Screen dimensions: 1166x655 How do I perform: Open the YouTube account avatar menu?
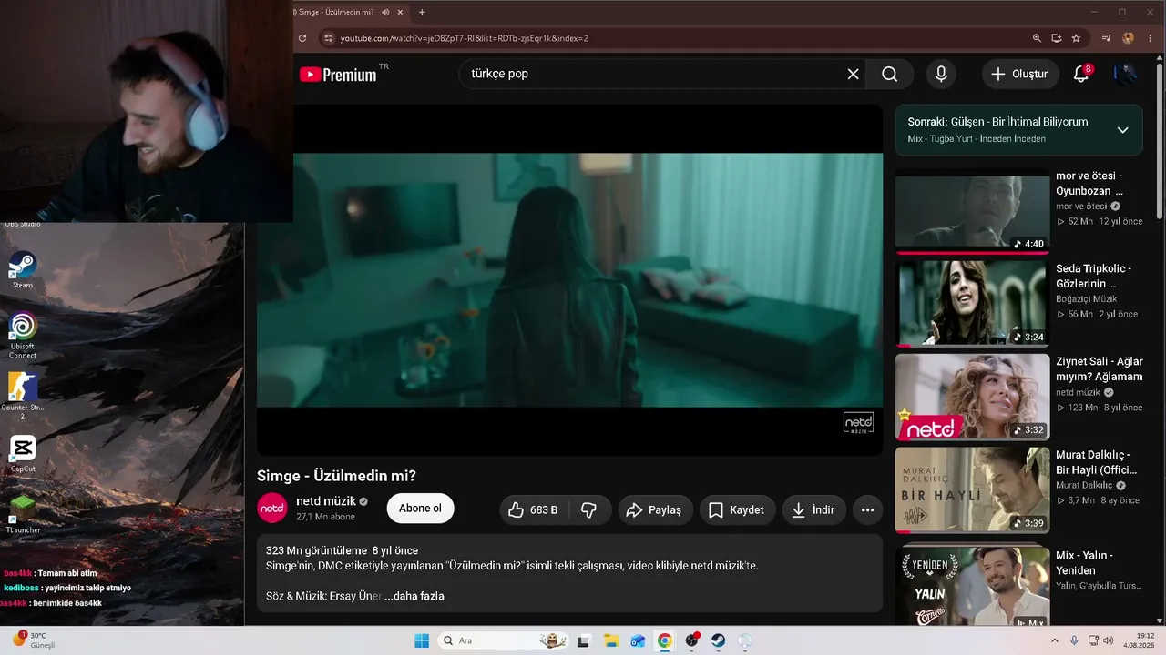tap(1126, 74)
